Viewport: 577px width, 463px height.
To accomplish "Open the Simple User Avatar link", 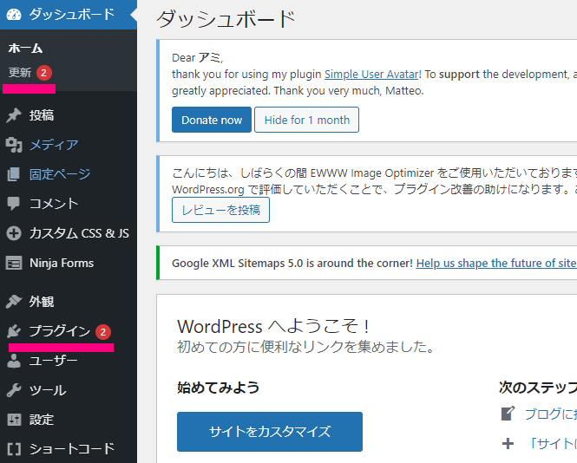I will [371, 75].
